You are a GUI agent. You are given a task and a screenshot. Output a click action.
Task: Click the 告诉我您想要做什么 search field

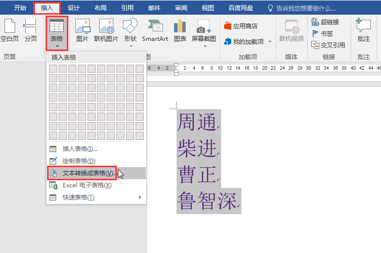[x=306, y=9]
